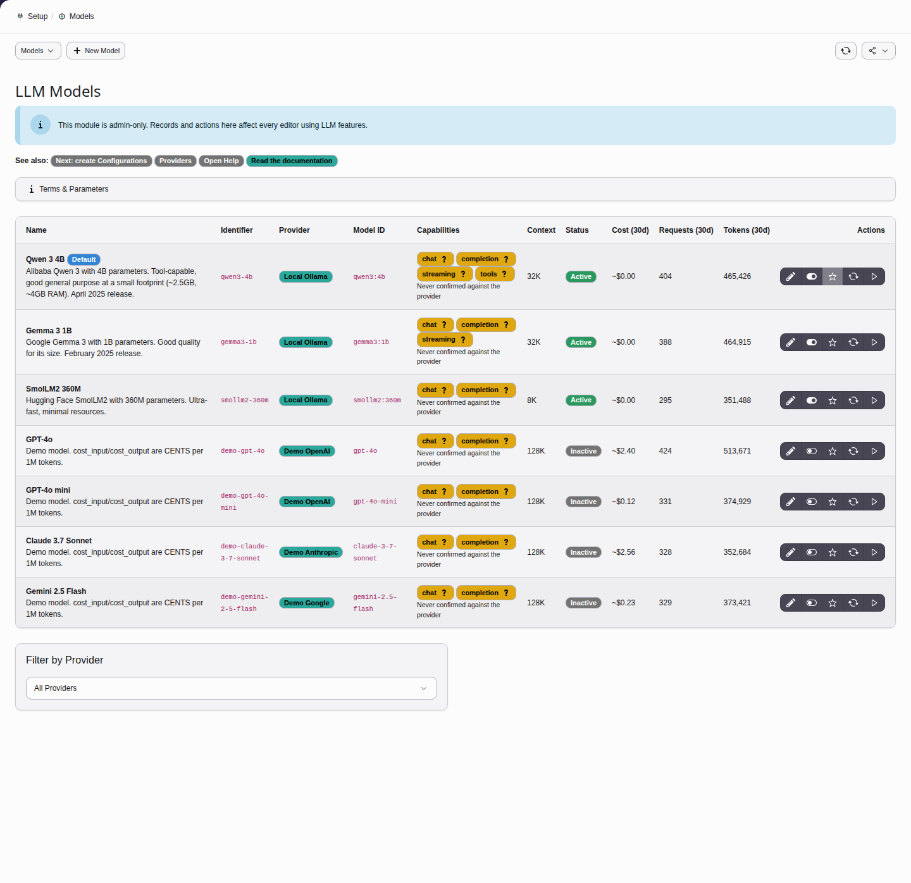Star the GPT-4o model as default

pos(833,451)
